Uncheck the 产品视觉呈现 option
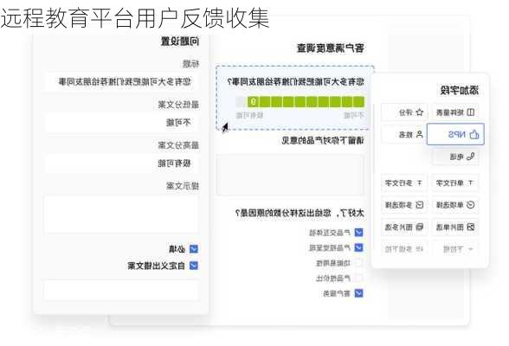The image size is (509, 346). (x=358, y=247)
